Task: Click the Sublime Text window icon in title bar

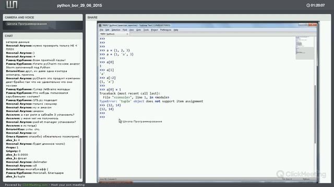Action: point(100,25)
